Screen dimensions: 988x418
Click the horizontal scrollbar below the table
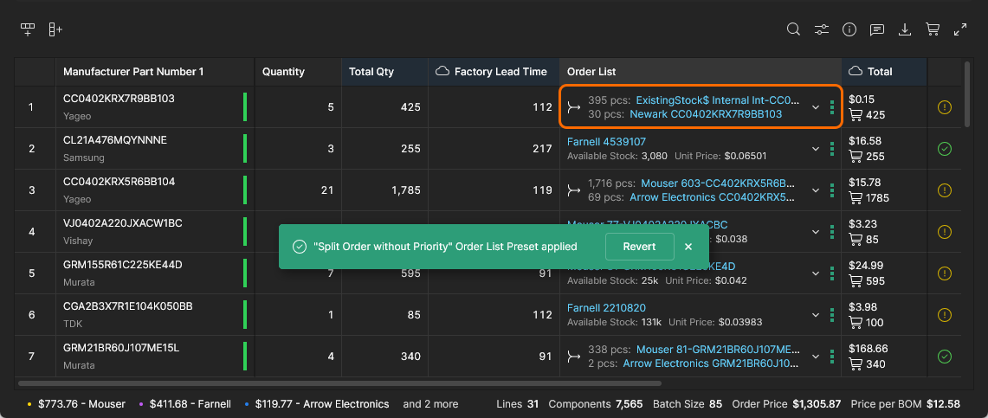point(339,383)
